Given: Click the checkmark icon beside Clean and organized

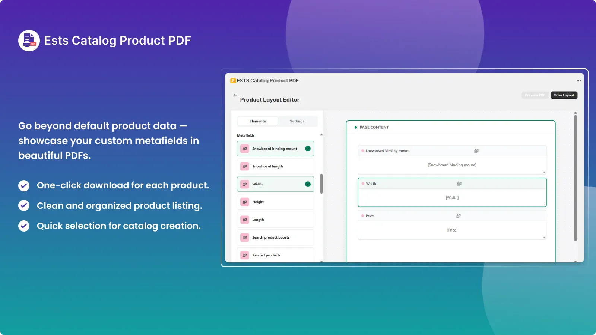Looking at the screenshot, I should 24,205.
